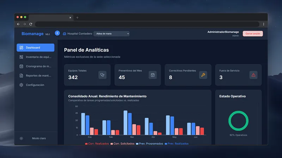Image resolution: width=282 pixels, height=158 pixels.
Task: Open Cronograma de mantenimiento sidebar item
Action: tap(36, 66)
